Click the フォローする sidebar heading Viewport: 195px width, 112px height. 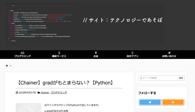coord(147,93)
